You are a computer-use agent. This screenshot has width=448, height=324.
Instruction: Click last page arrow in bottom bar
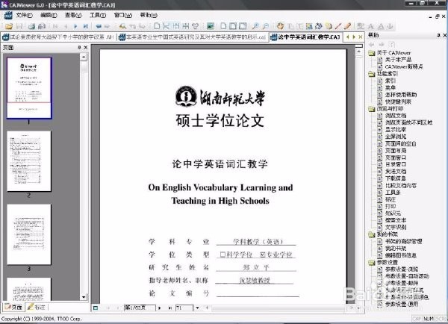(x=170, y=308)
